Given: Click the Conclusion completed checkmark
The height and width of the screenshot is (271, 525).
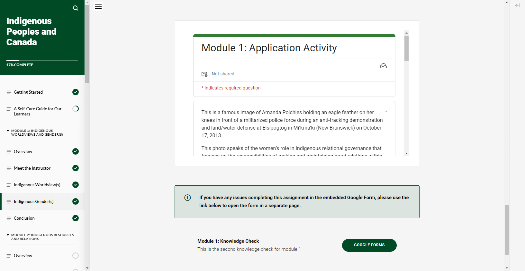Looking at the screenshot, I should click(x=76, y=218).
